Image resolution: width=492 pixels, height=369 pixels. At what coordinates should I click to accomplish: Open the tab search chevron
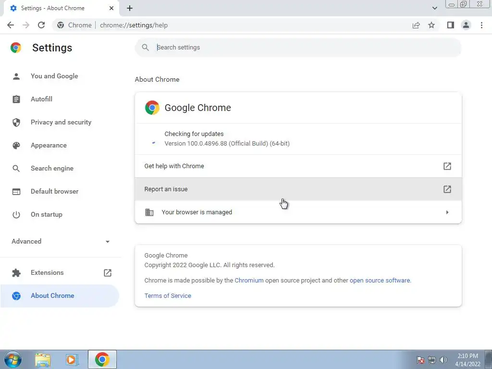coord(434,8)
